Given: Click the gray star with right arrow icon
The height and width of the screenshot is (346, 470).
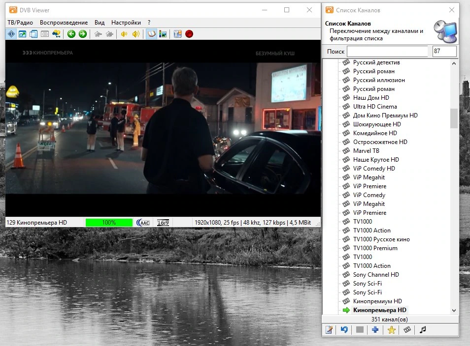Looking at the screenshot, I should (109, 34).
